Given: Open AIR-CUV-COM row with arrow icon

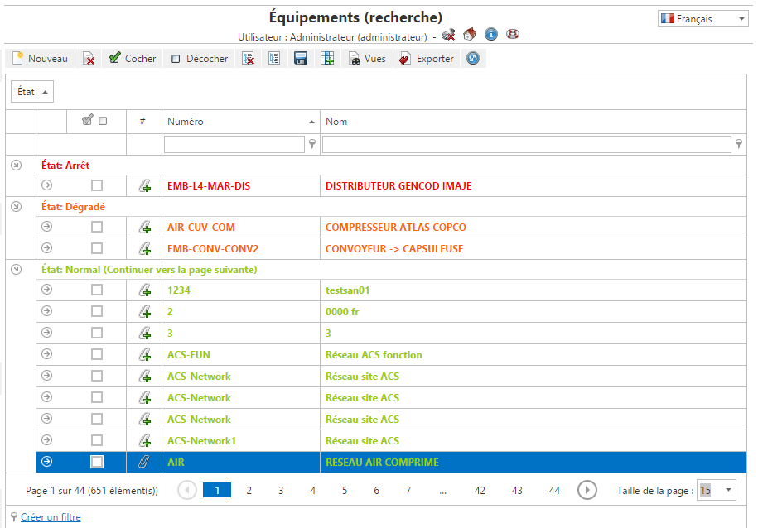Looking at the screenshot, I should [47, 227].
